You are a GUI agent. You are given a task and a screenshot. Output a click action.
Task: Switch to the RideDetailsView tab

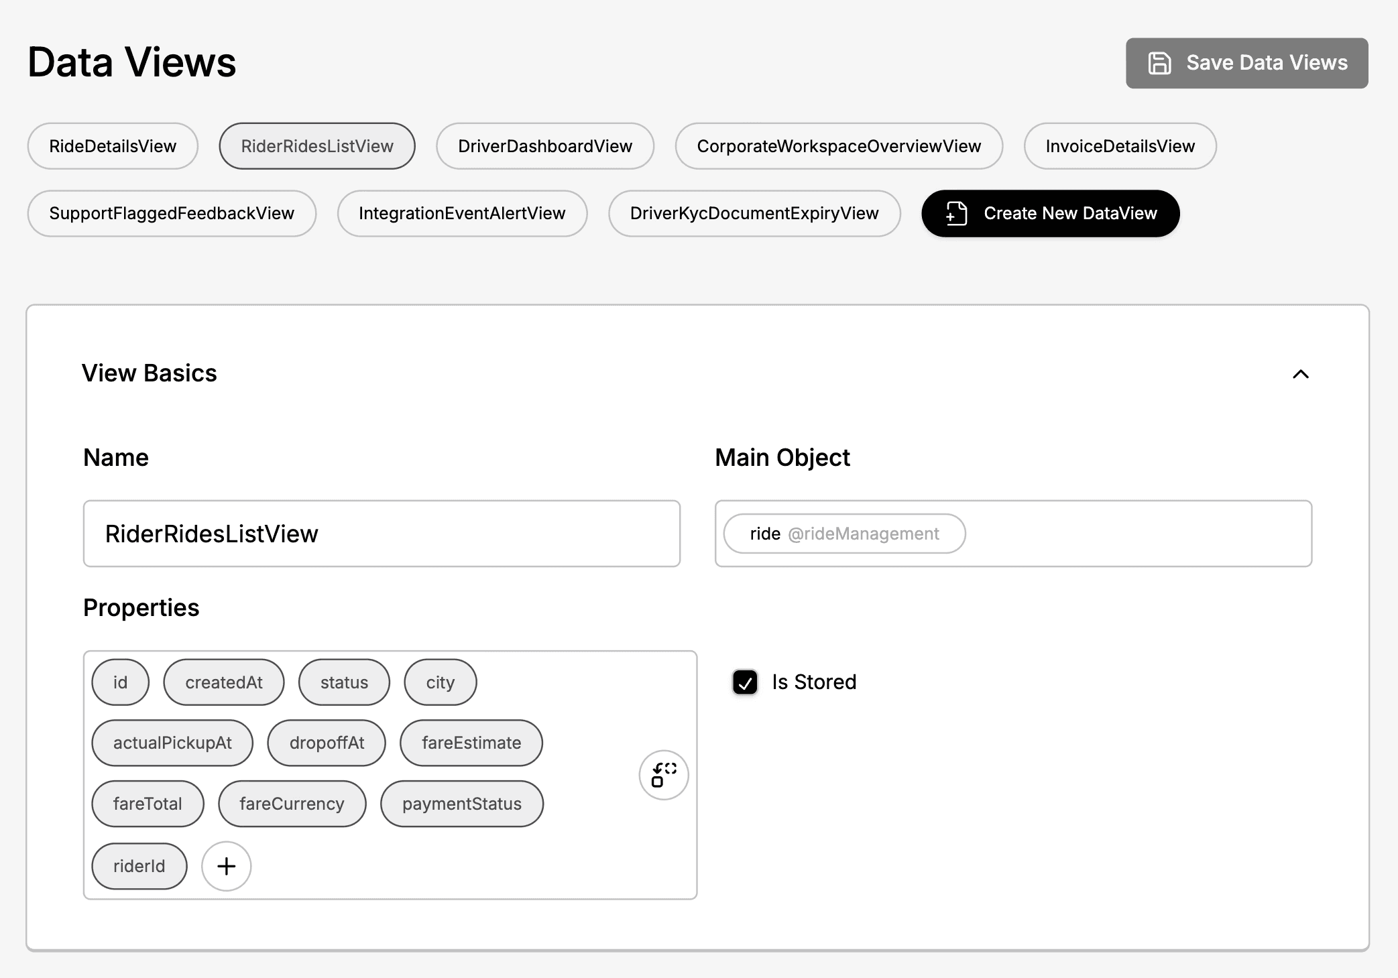113,146
